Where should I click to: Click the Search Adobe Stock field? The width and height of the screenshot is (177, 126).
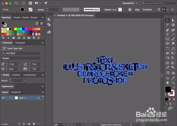tap(158, 3)
